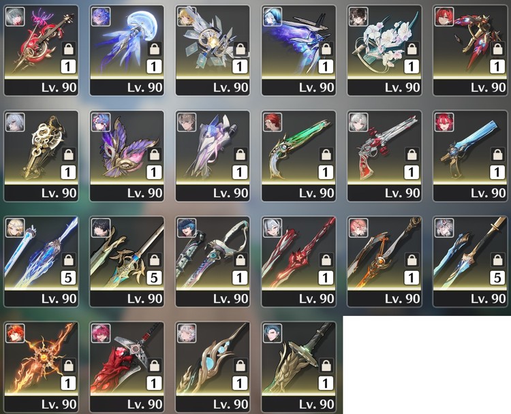This screenshot has width=511, height=414.
Task: Select the orange flame-hilted sword card
Action: 384,261
